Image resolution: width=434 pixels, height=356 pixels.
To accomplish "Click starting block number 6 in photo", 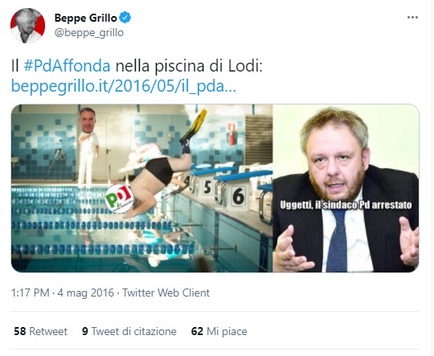I will 238,196.
